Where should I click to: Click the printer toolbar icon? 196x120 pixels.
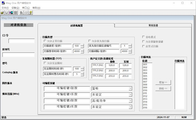pyautogui.click(x=26, y=13)
